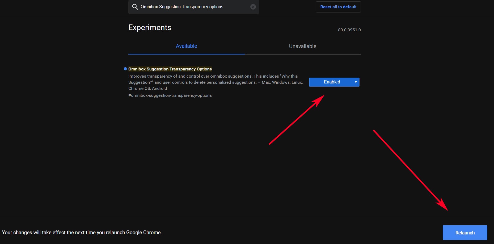Screen dimensions: 494x244
Task: Relaunch Chrome with the Relaunch button
Action: point(465,233)
